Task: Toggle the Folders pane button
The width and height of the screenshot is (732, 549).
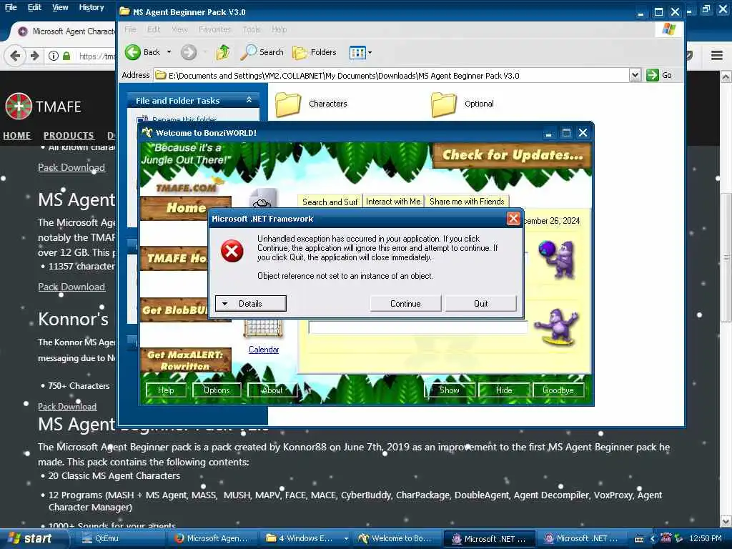Action: click(x=315, y=52)
